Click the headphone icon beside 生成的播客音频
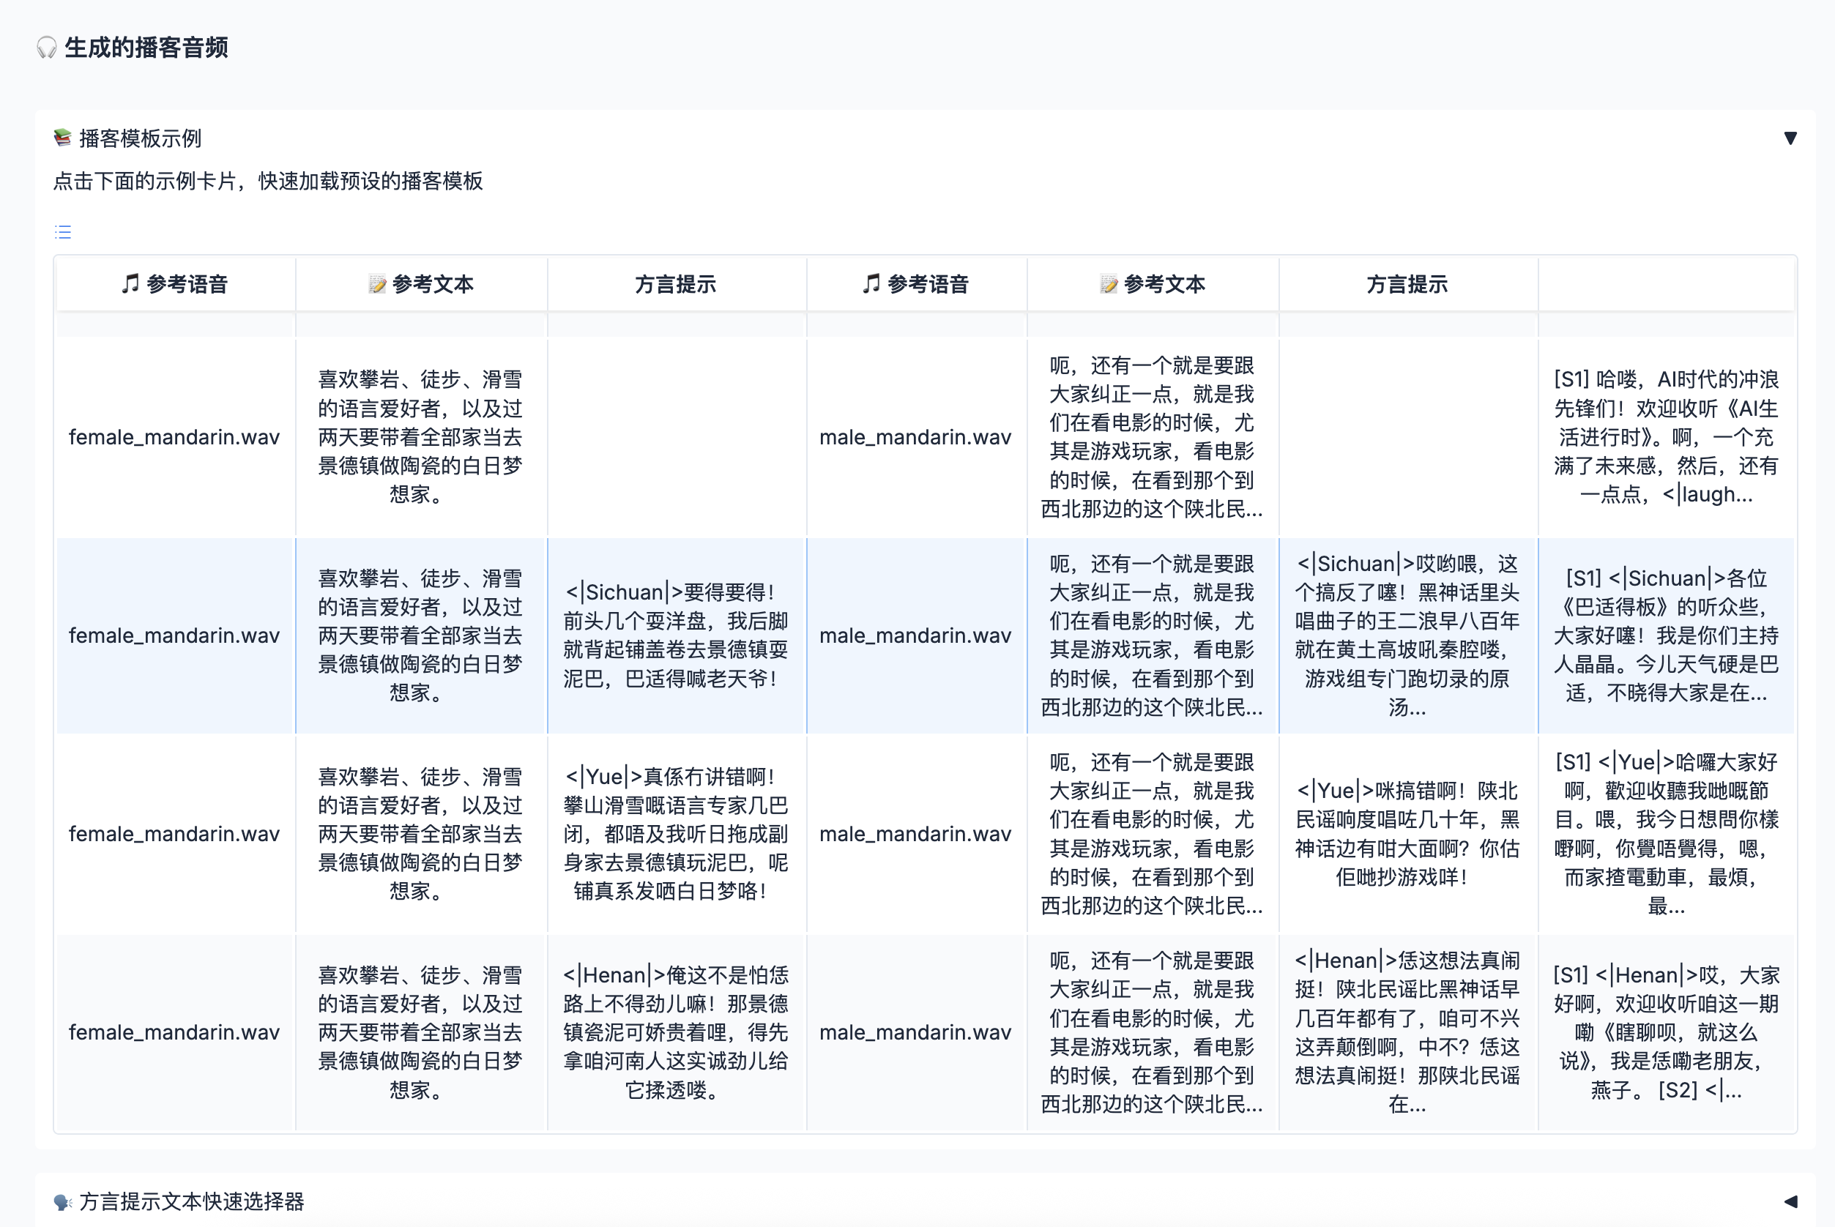Image resolution: width=1835 pixels, height=1227 pixels. tap(46, 48)
